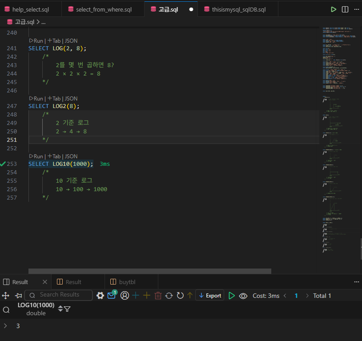
Task: Toggle the eye view icon
Action: (x=243, y=296)
